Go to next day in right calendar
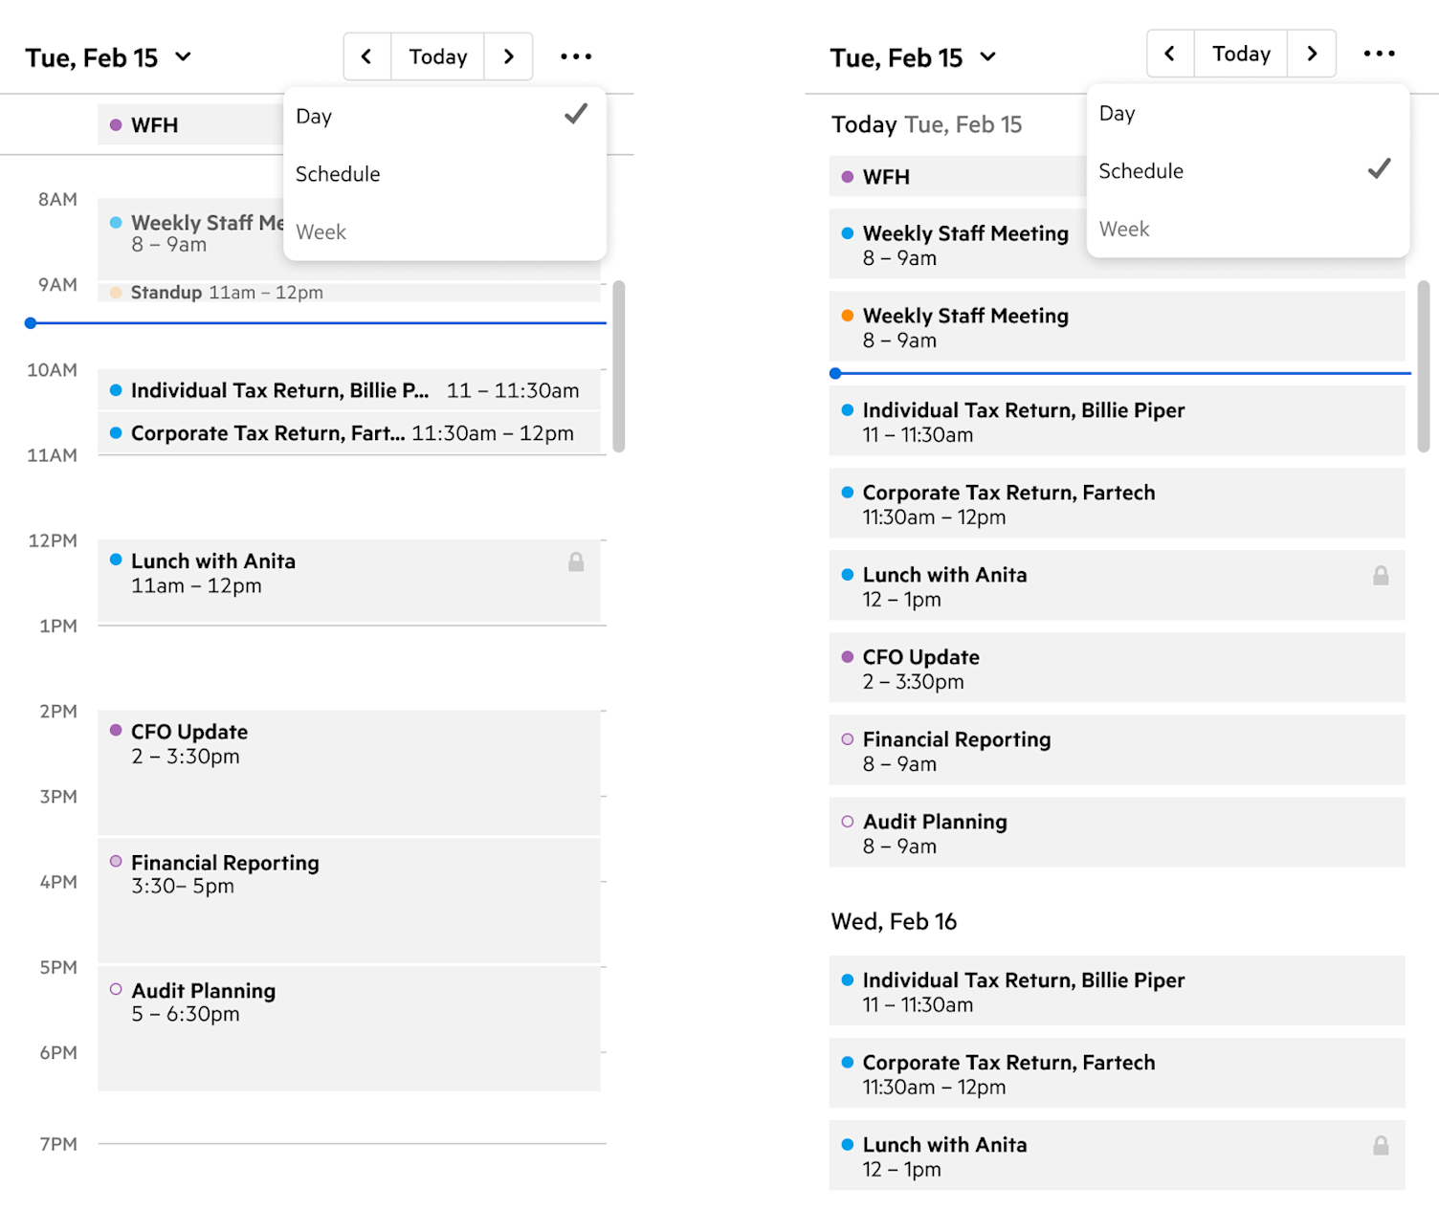 click(1312, 54)
